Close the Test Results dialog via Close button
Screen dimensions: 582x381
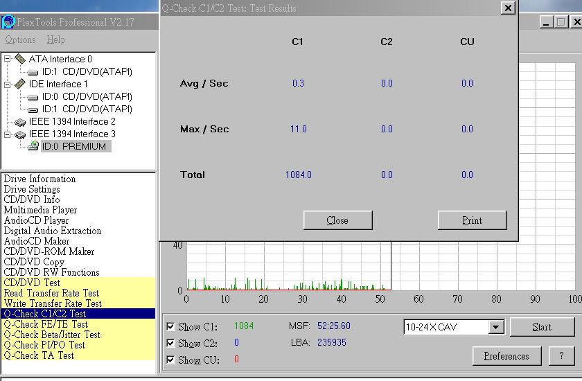pyautogui.click(x=338, y=220)
